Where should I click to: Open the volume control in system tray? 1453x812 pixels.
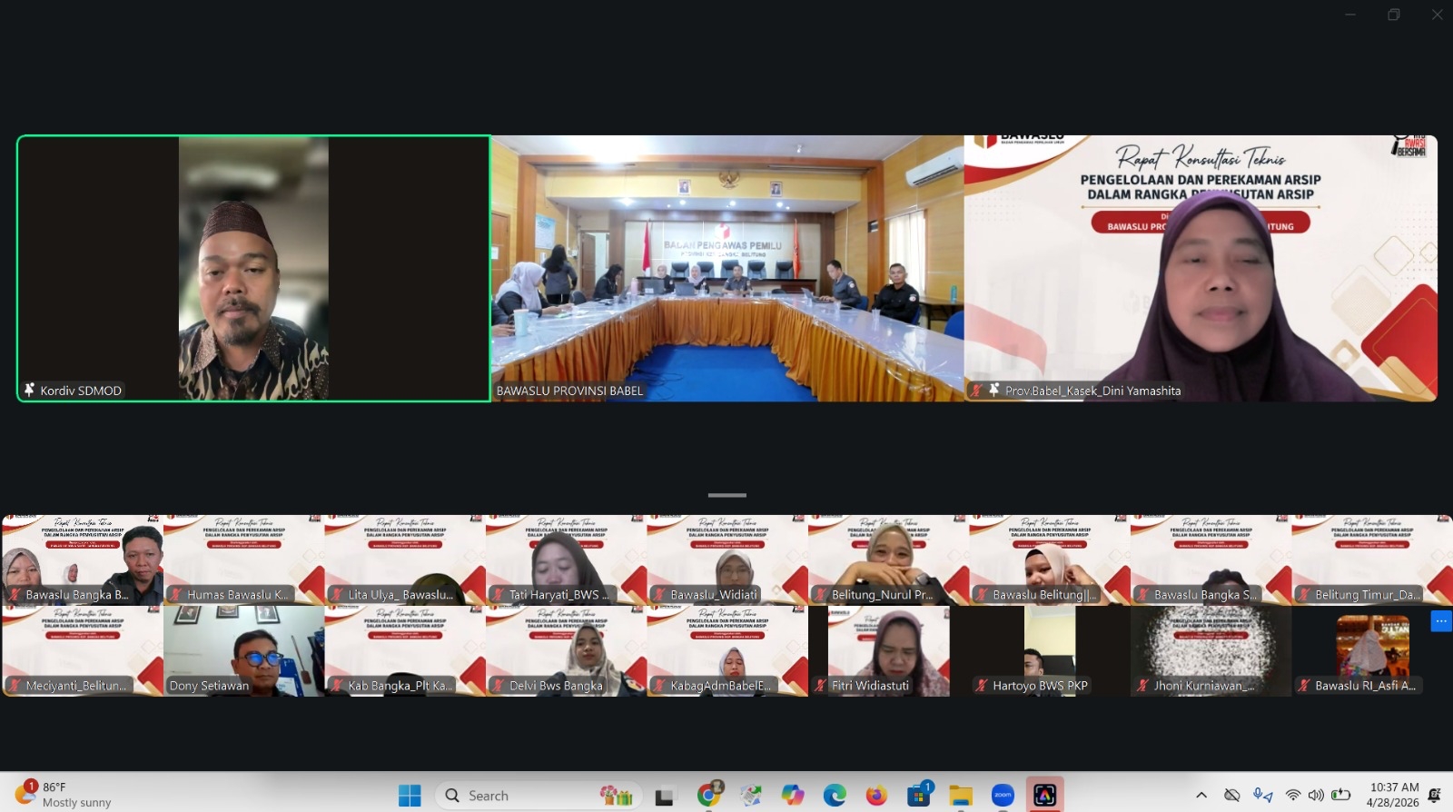[x=1316, y=796]
